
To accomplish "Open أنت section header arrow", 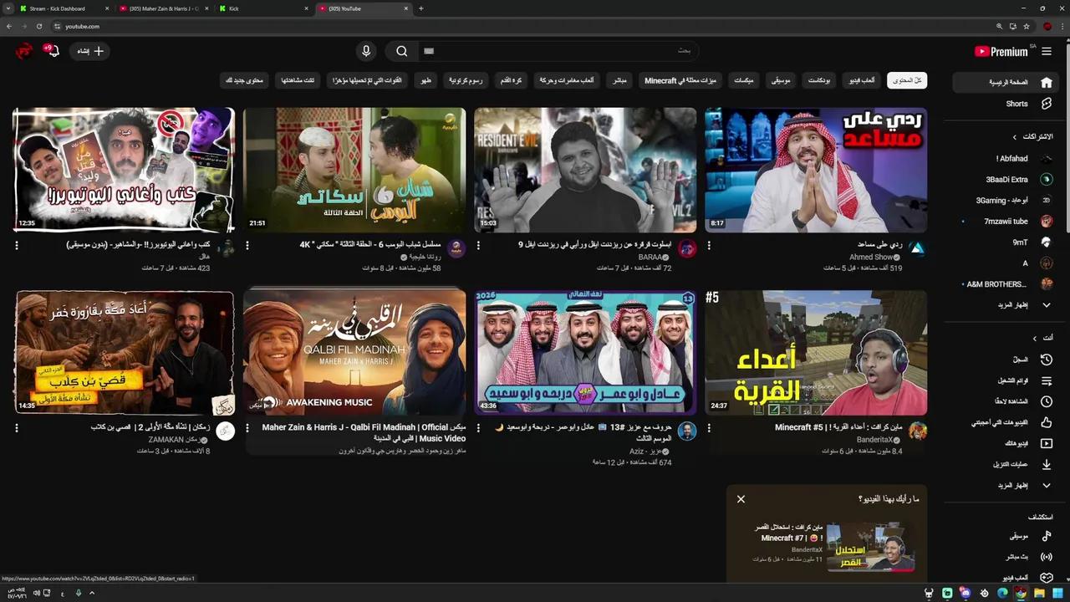I will point(1035,338).
